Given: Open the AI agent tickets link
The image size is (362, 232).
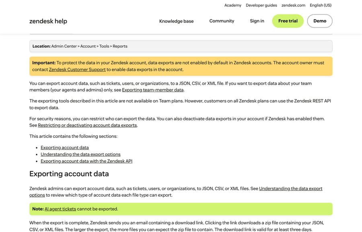Looking at the screenshot, I should [x=60, y=209].
